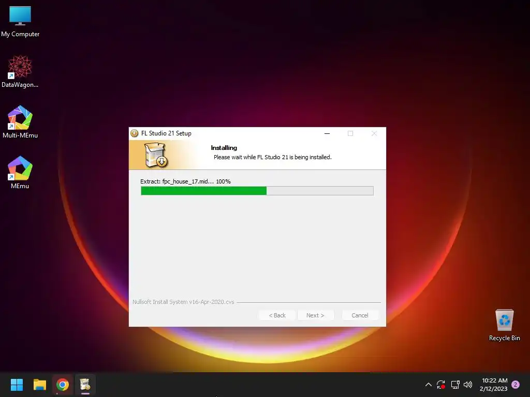Minimize the FL Studio 21 Setup window
The height and width of the screenshot is (397, 530).
[x=327, y=133]
